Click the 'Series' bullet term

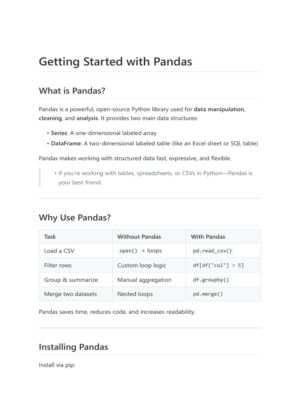59,133
